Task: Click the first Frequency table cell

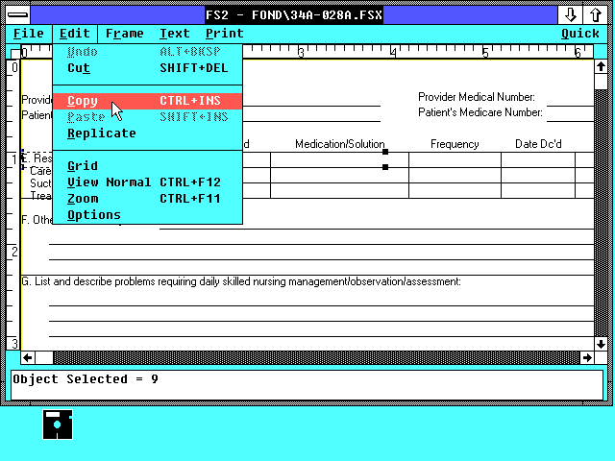Action: point(455,160)
